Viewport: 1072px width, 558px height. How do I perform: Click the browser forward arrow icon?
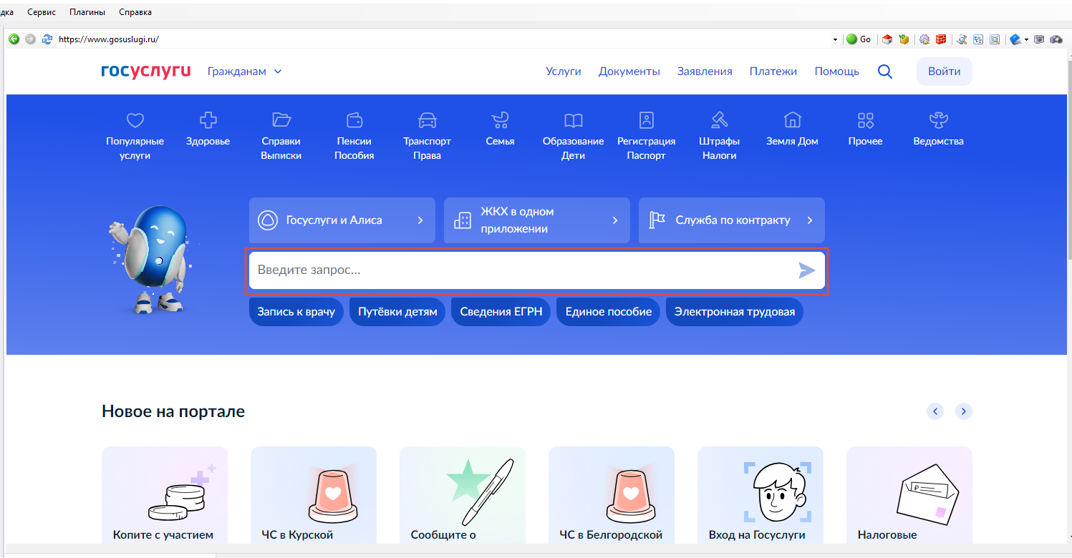(30, 39)
